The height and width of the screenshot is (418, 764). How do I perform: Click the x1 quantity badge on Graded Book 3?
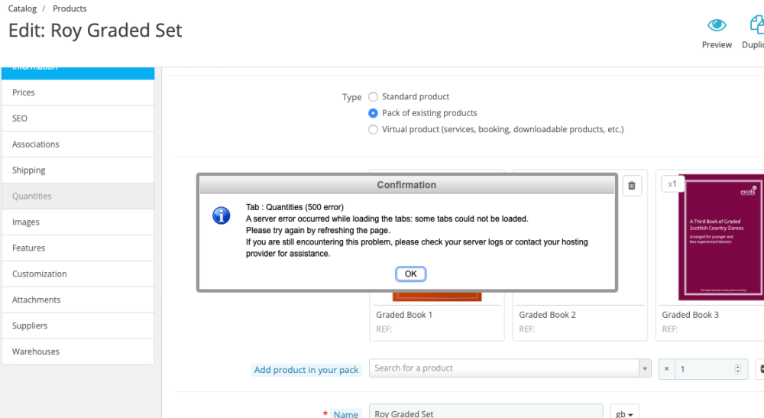672,184
